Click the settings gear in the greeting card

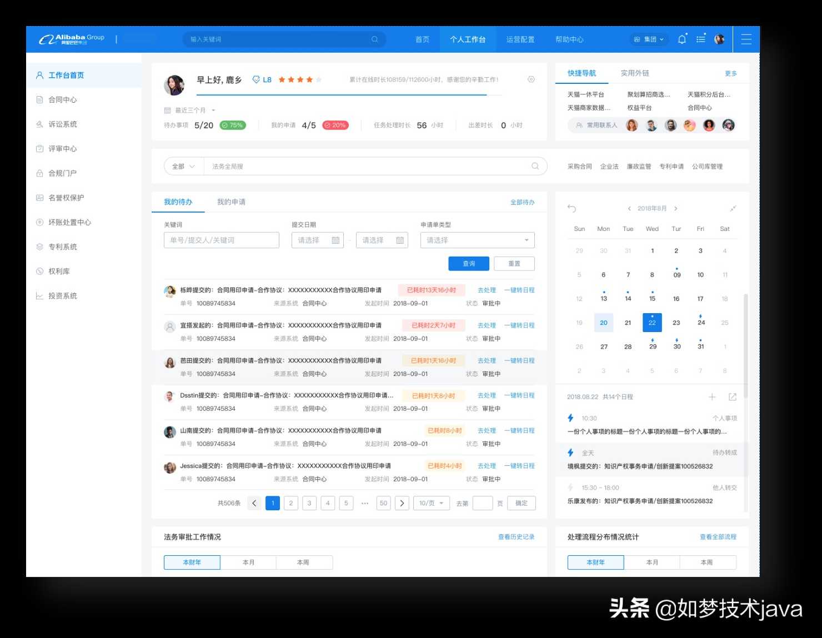pos(531,79)
